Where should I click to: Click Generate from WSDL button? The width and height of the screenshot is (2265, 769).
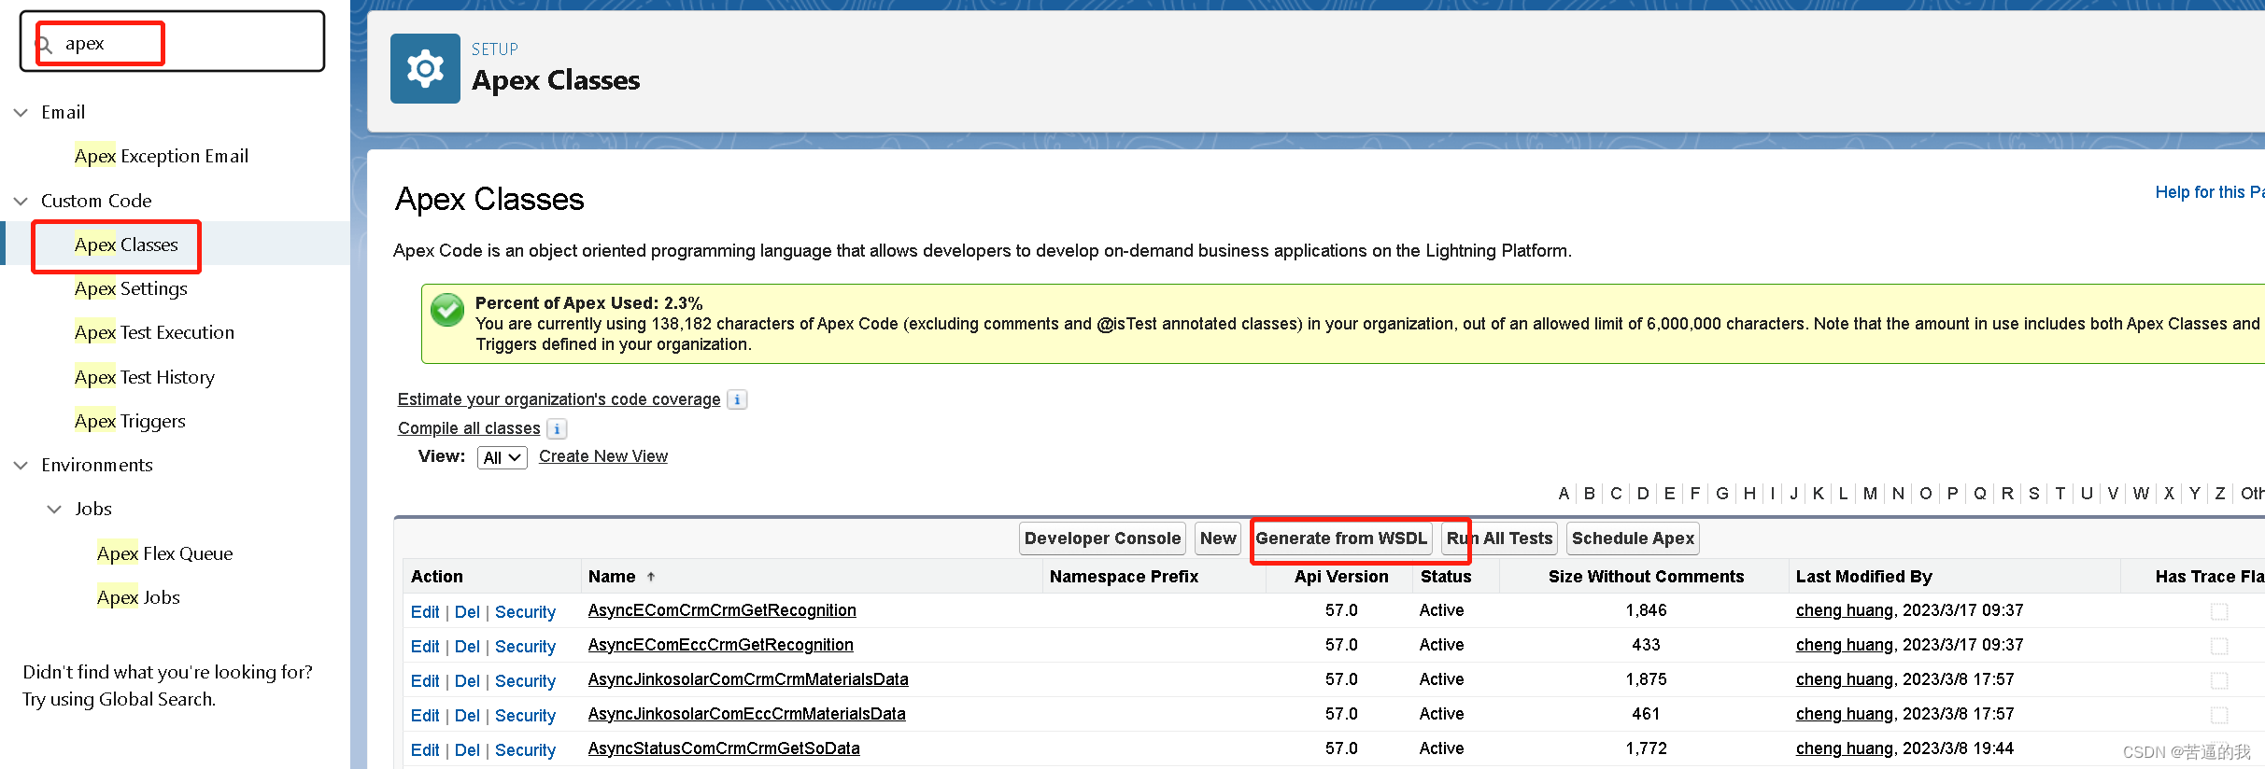[1341, 538]
